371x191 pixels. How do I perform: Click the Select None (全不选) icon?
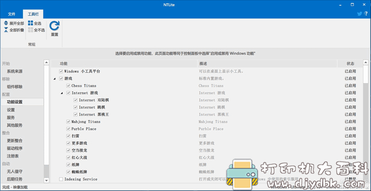tap(31, 30)
